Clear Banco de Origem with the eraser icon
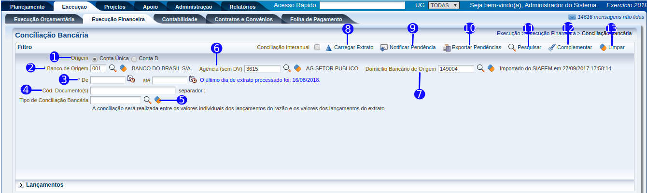Screen dimensions: 647x193 coord(123,68)
